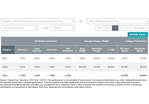Sort by Stock Selection column header

(x=37, y=50)
